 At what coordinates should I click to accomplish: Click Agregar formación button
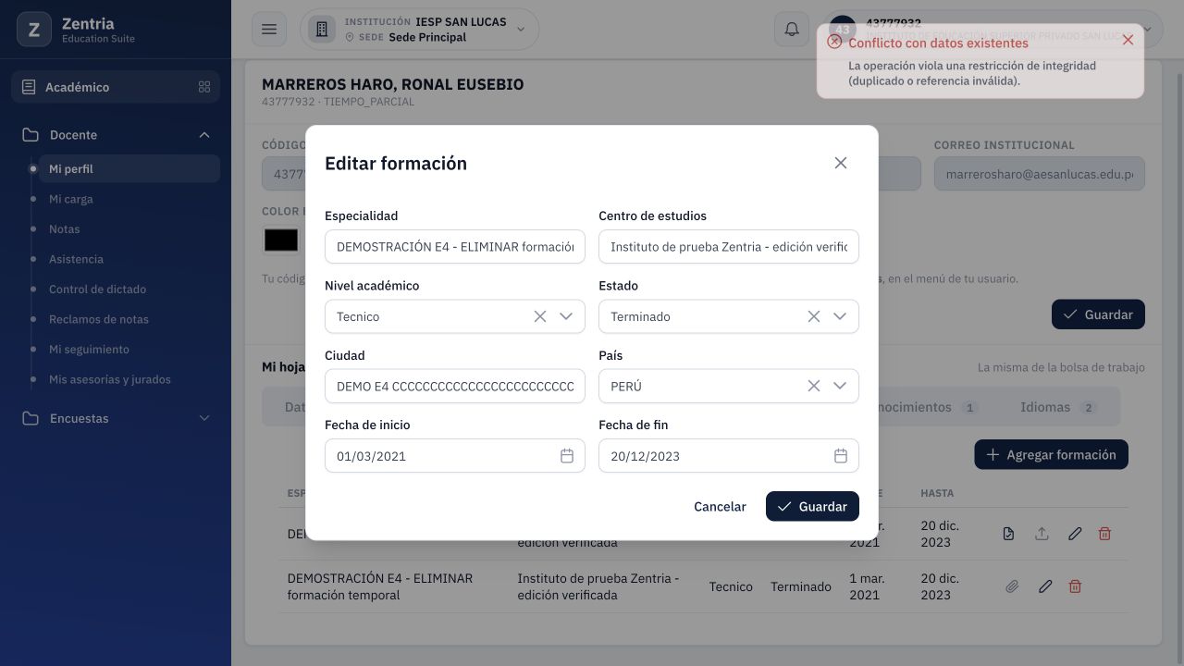pos(1051,454)
